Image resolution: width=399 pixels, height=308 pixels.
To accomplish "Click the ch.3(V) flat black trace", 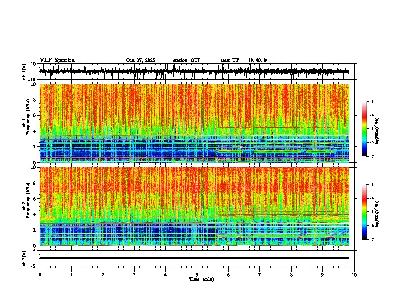I will coord(194,258).
